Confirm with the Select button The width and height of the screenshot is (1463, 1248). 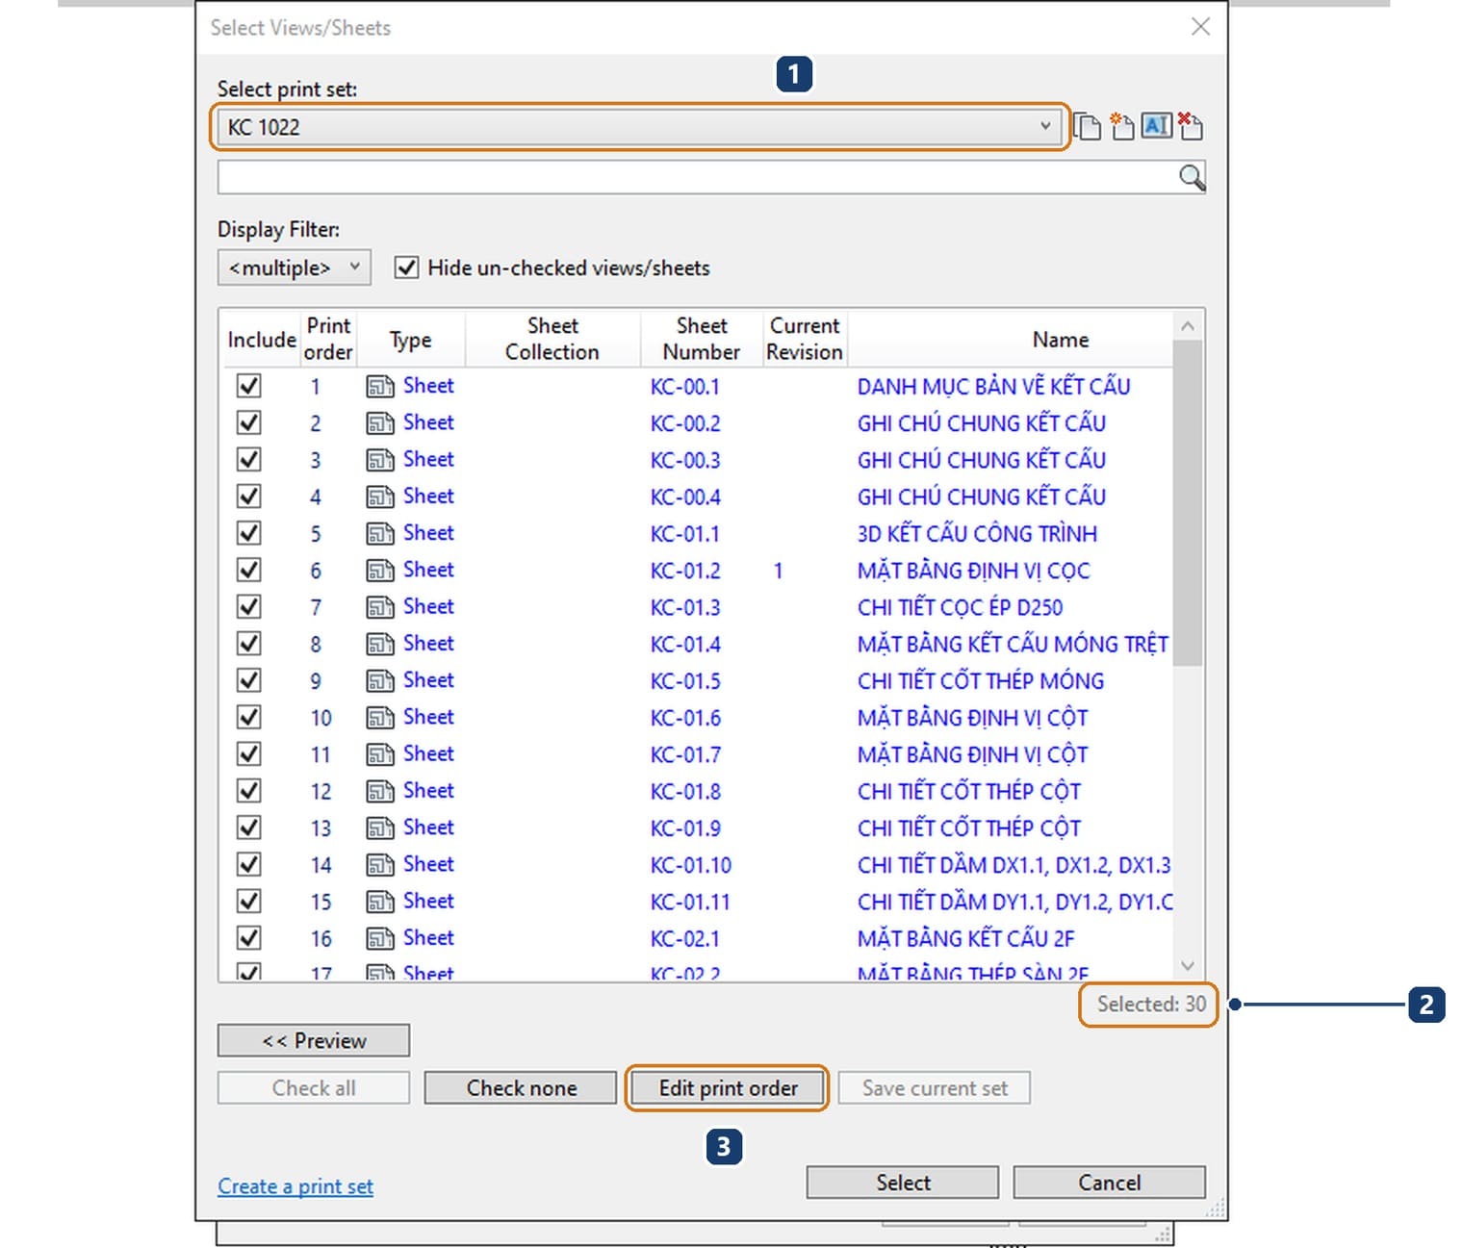(903, 1182)
